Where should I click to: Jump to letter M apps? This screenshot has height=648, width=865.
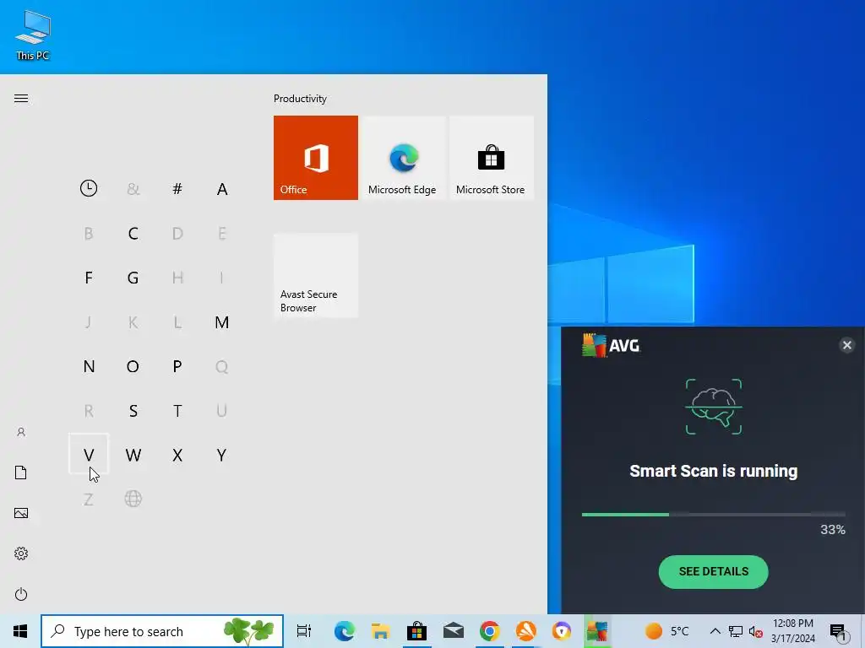(x=222, y=321)
